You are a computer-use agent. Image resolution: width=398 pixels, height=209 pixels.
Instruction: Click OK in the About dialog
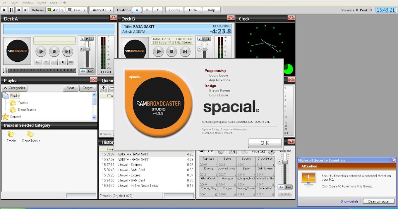tap(265, 143)
